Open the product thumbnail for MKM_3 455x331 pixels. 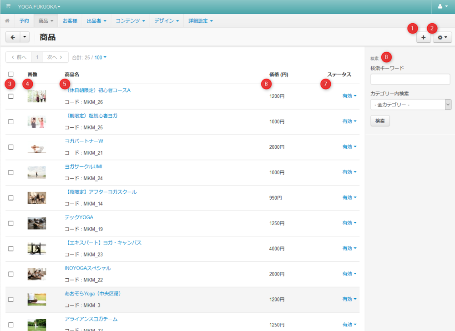click(x=36, y=300)
